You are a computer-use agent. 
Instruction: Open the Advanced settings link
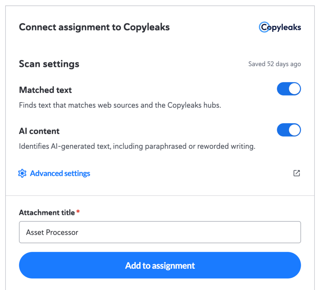pos(60,173)
